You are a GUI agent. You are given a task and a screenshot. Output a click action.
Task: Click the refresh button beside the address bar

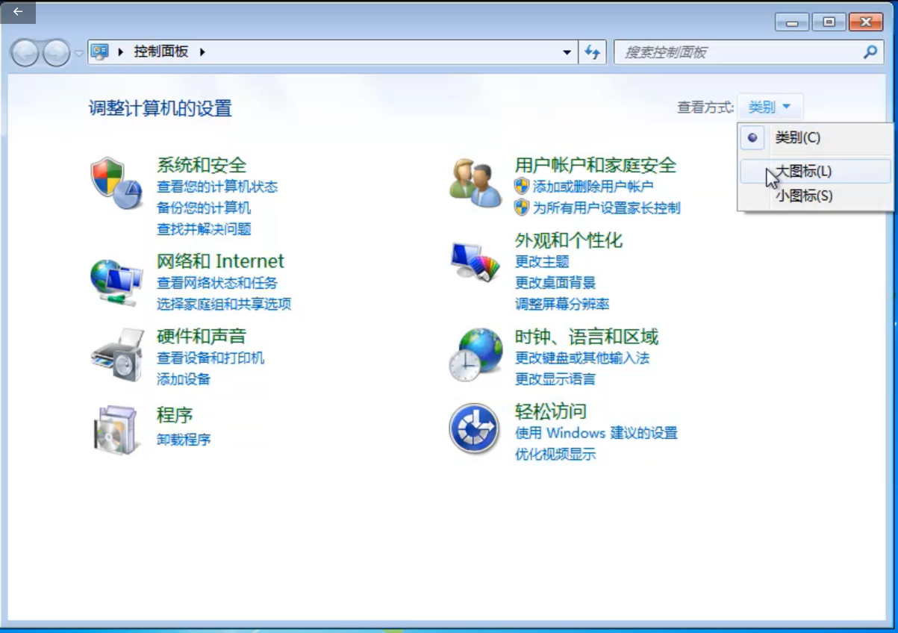point(592,52)
